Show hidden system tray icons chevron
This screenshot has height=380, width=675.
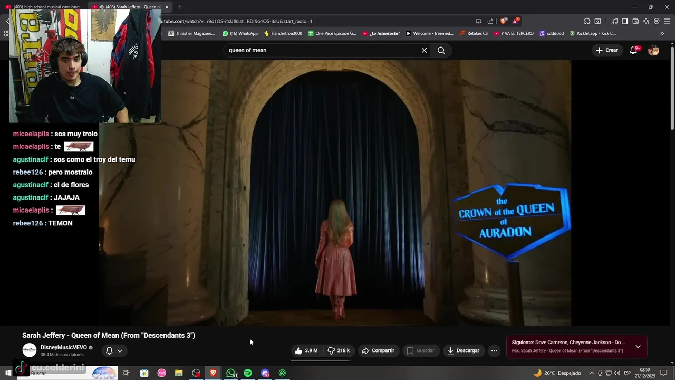(591, 373)
